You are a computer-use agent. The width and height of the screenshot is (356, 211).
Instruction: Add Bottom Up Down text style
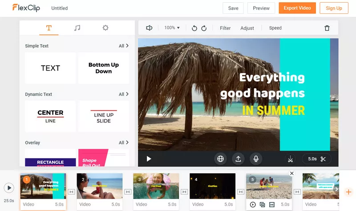point(104,68)
